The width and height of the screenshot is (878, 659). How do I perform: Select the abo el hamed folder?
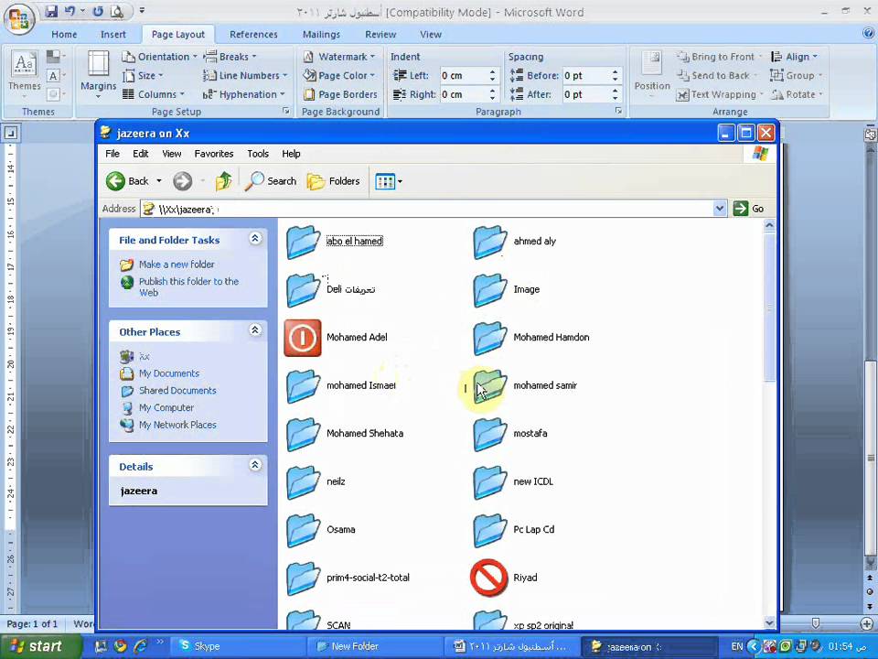click(335, 242)
